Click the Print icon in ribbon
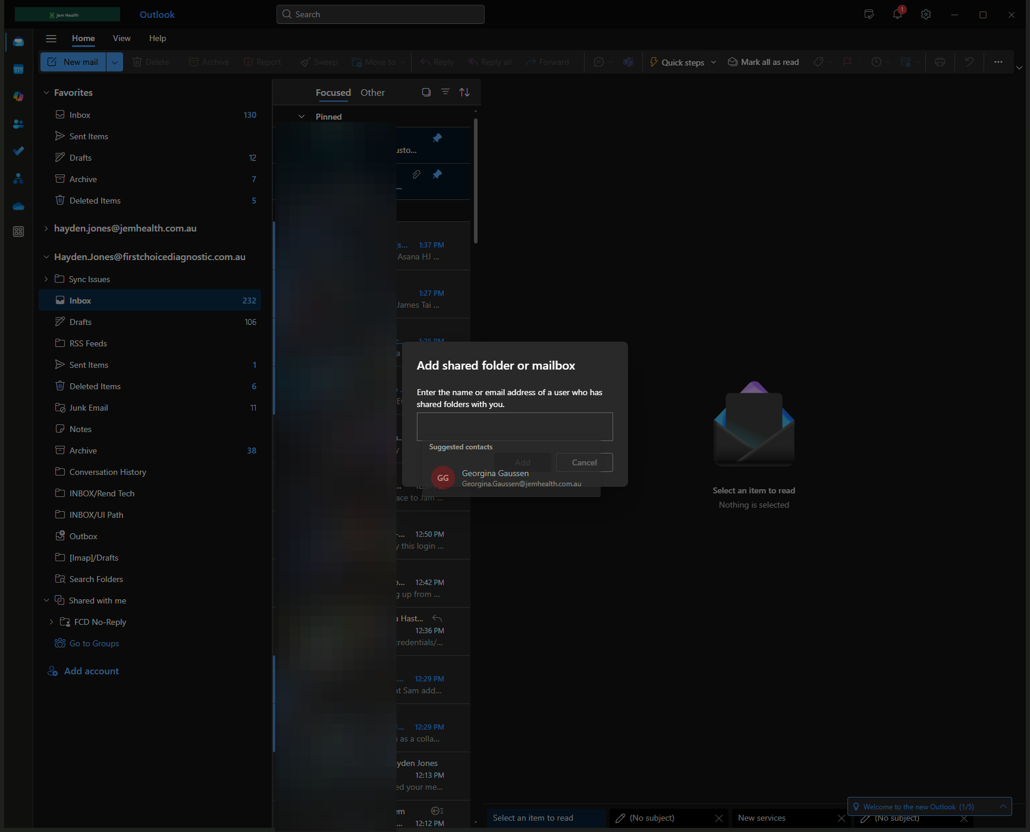 click(940, 62)
